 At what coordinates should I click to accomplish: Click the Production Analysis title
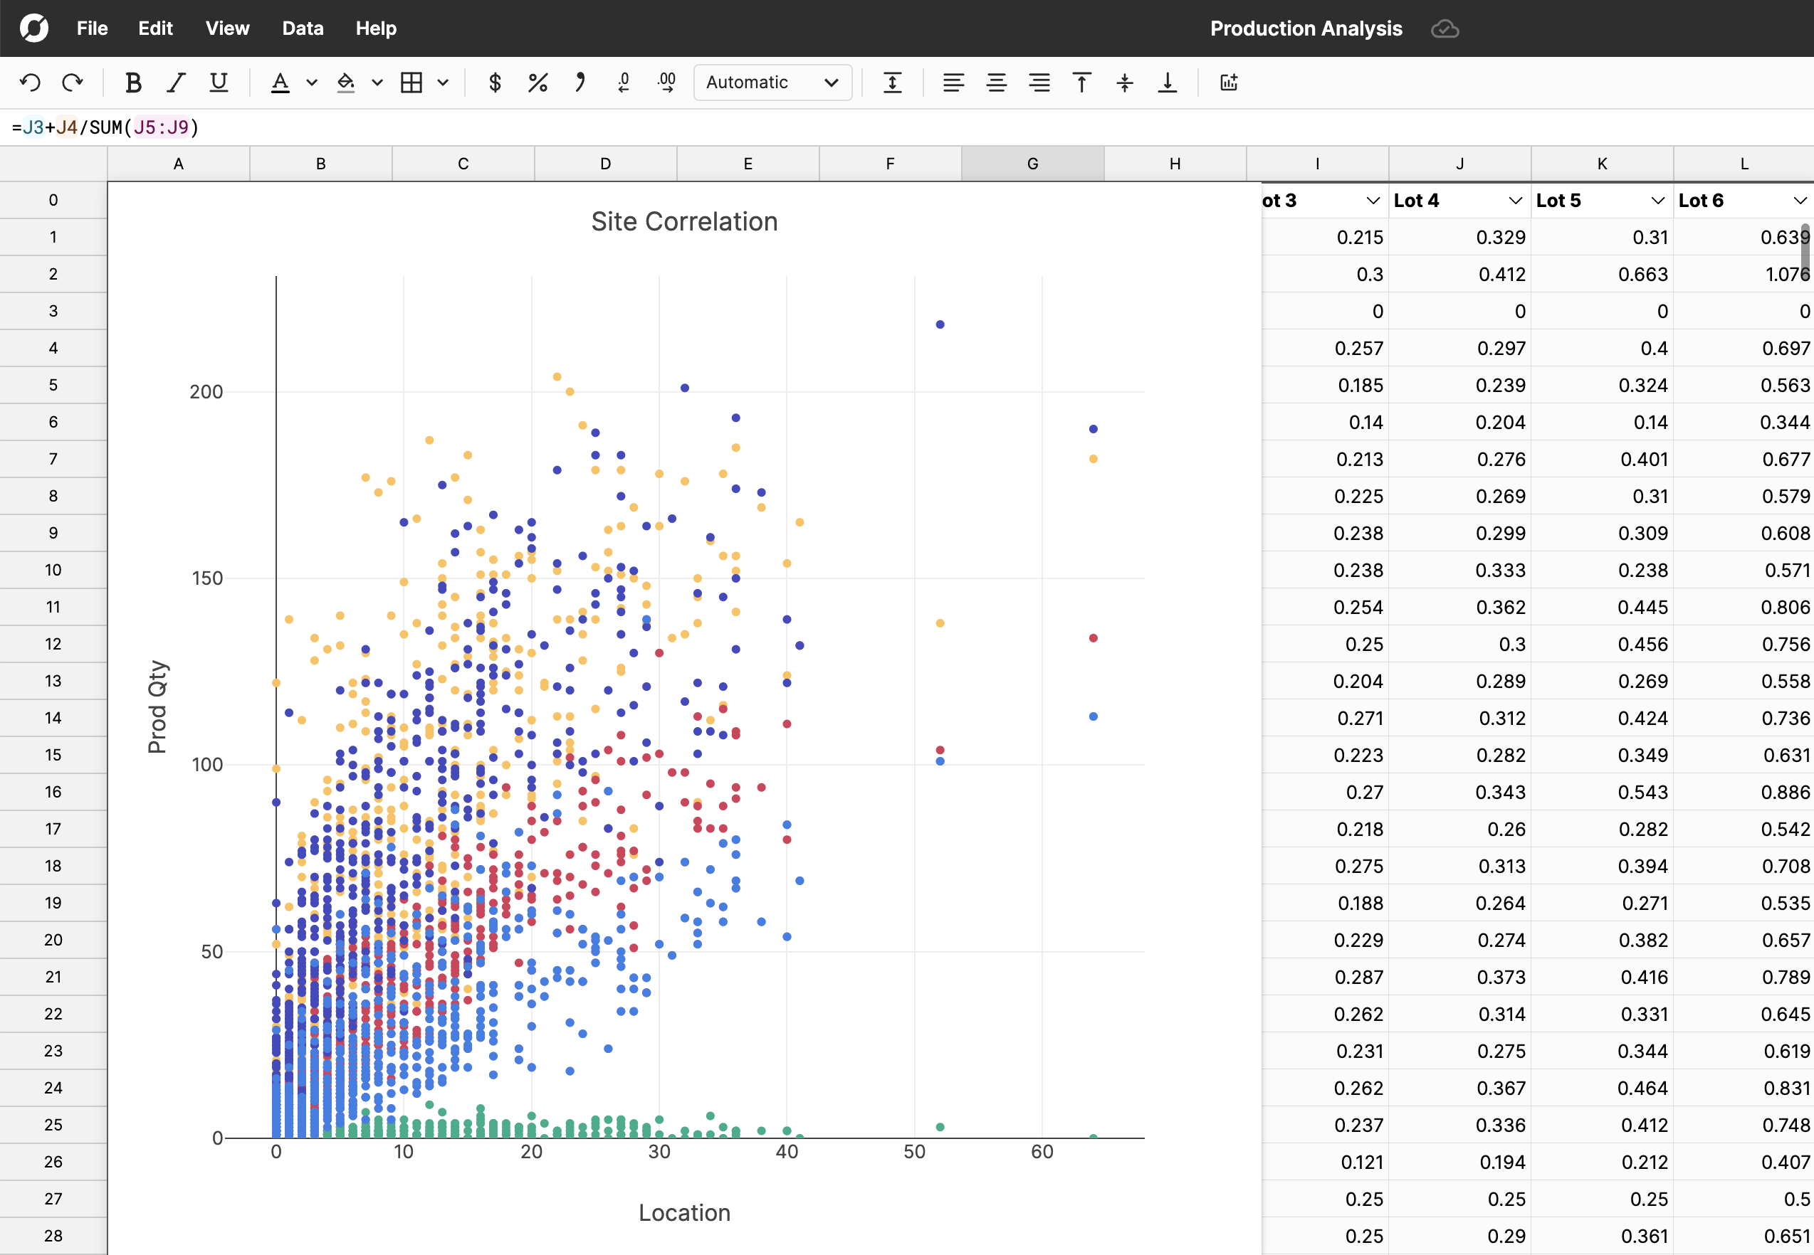[x=1306, y=28]
